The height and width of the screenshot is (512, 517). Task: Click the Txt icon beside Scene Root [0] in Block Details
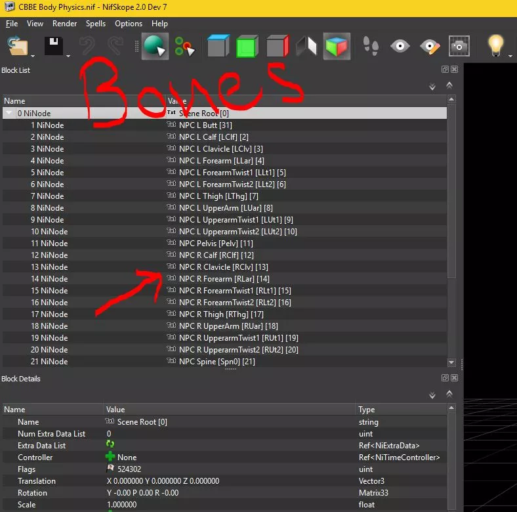click(x=110, y=421)
